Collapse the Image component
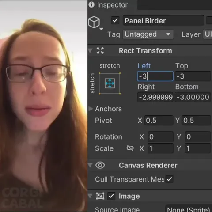This screenshot has height=212, width=212. (x=90, y=196)
